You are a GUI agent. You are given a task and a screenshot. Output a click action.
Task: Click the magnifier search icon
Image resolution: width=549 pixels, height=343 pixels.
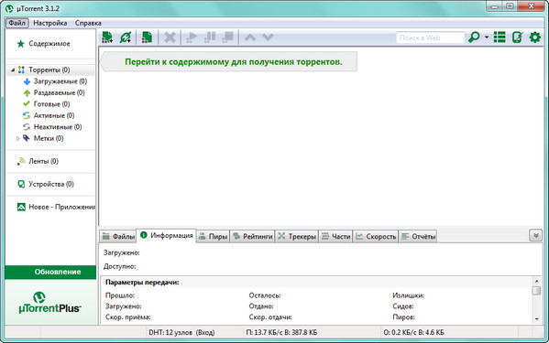[x=474, y=37]
